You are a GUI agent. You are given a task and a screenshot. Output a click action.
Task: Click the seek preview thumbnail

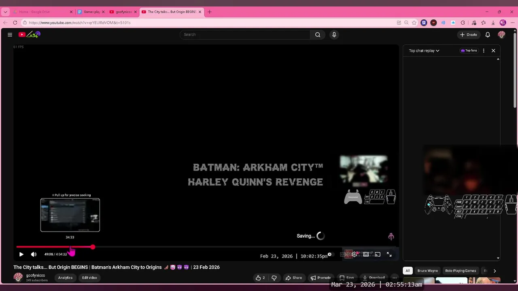click(70, 215)
